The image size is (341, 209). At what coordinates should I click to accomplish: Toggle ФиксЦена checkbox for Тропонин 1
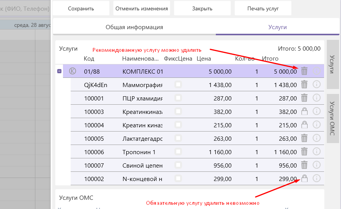(x=178, y=152)
